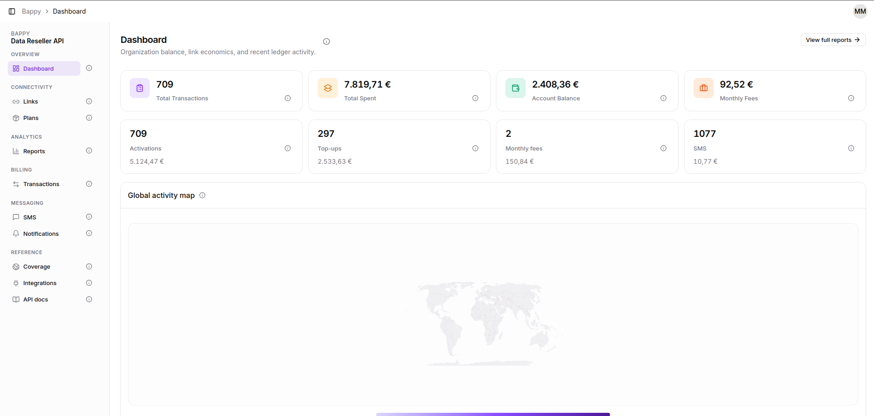The width and height of the screenshot is (874, 416).
Task: Click the orange briefcase Monthly Fees icon
Action: point(704,88)
